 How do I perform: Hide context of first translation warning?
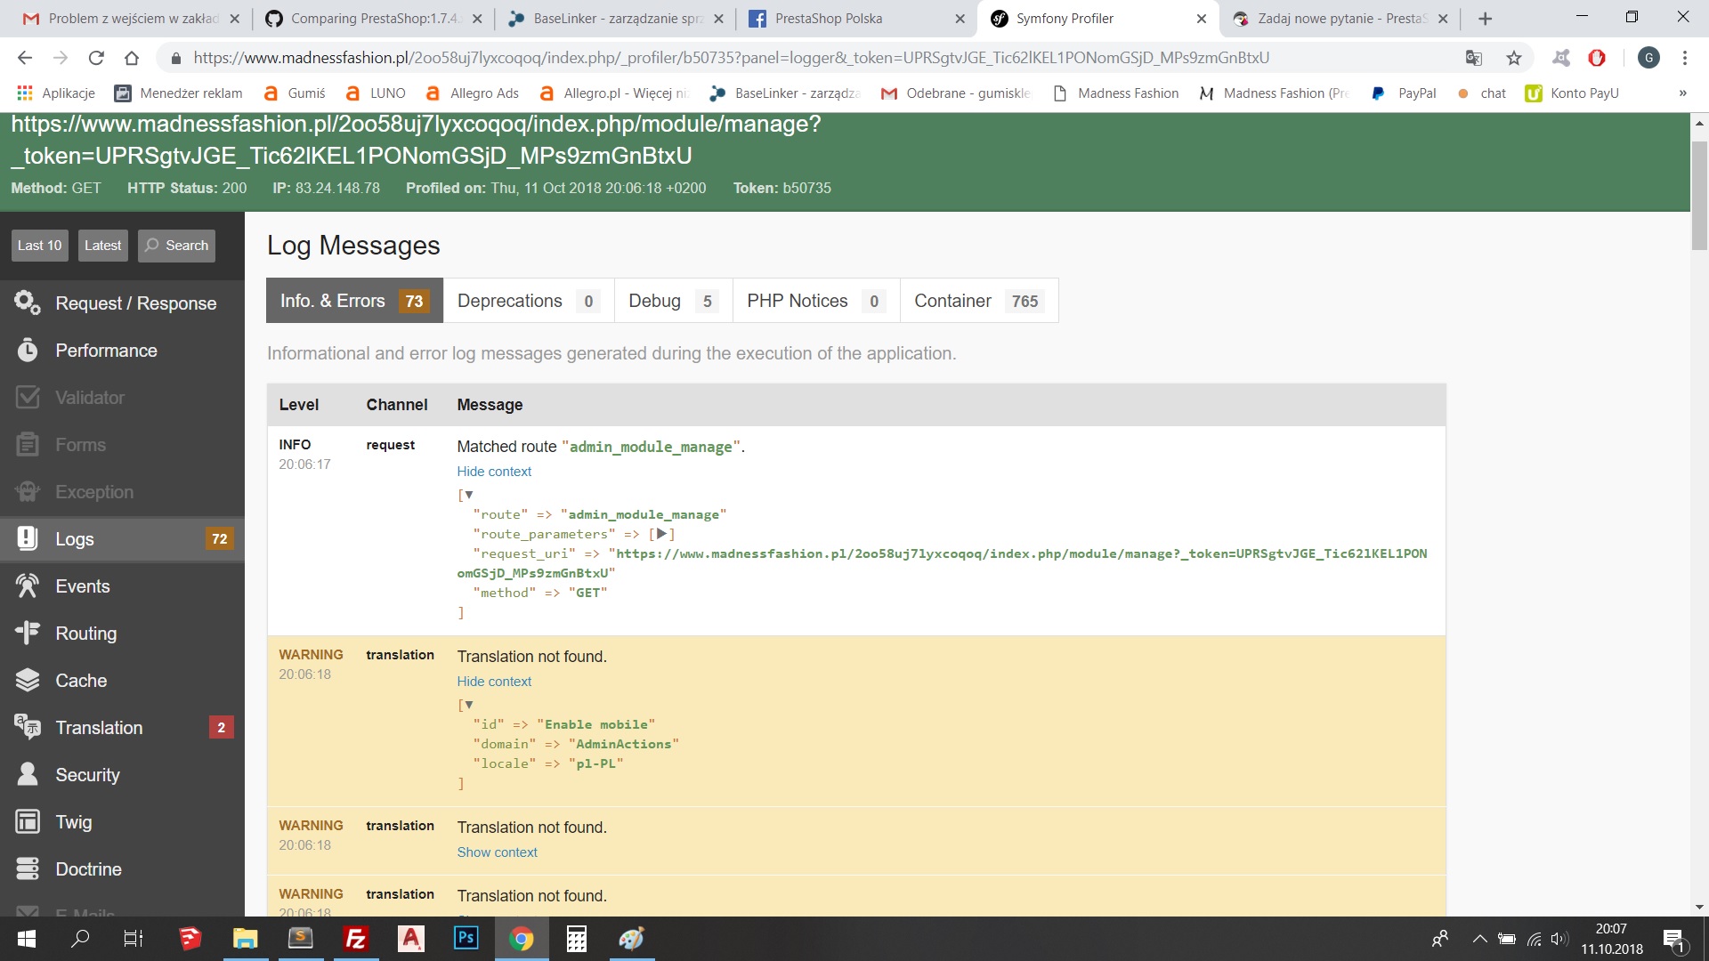494,682
